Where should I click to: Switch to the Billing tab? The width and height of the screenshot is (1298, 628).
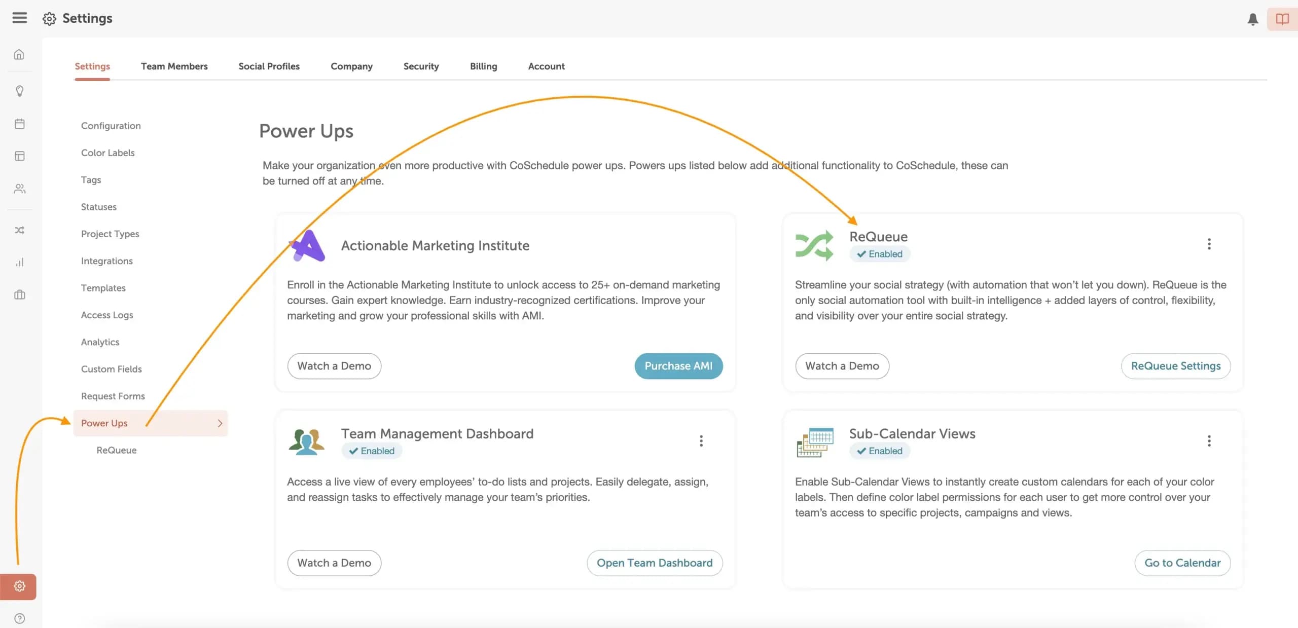click(483, 66)
